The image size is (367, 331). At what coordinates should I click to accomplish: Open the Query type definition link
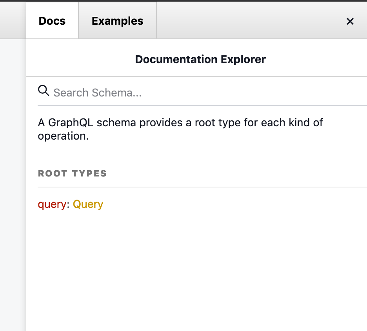tap(88, 204)
